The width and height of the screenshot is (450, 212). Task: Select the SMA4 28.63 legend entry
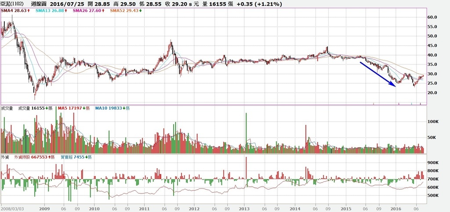point(15,11)
